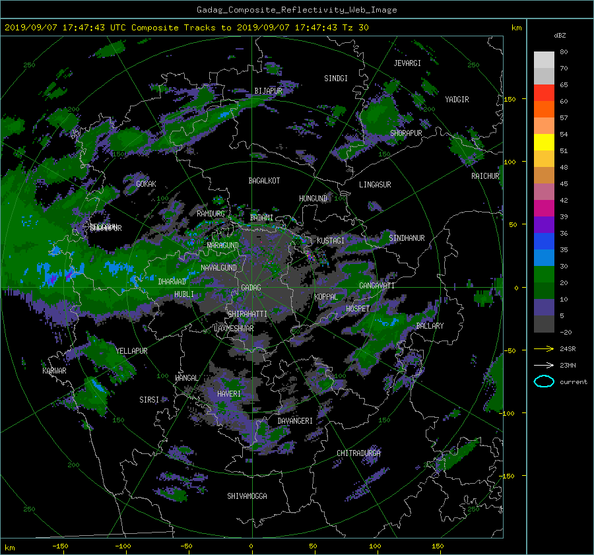The height and width of the screenshot is (555, 594).
Task: Click the 150 tick on right axis
Action: 510,99
